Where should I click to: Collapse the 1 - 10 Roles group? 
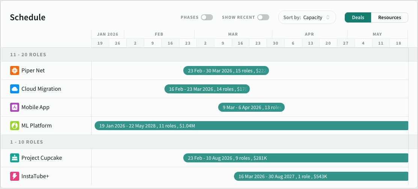[26, 142]
